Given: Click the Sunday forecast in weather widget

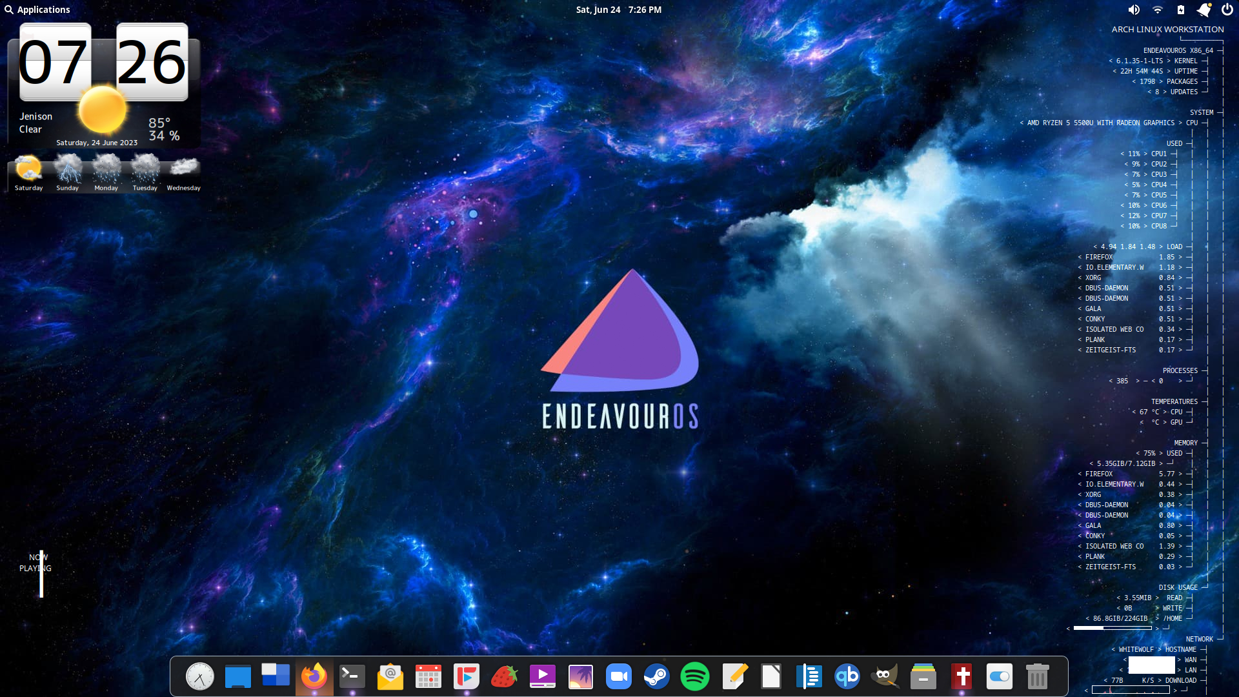Looking at the screenshot, I should coord(68,173).
